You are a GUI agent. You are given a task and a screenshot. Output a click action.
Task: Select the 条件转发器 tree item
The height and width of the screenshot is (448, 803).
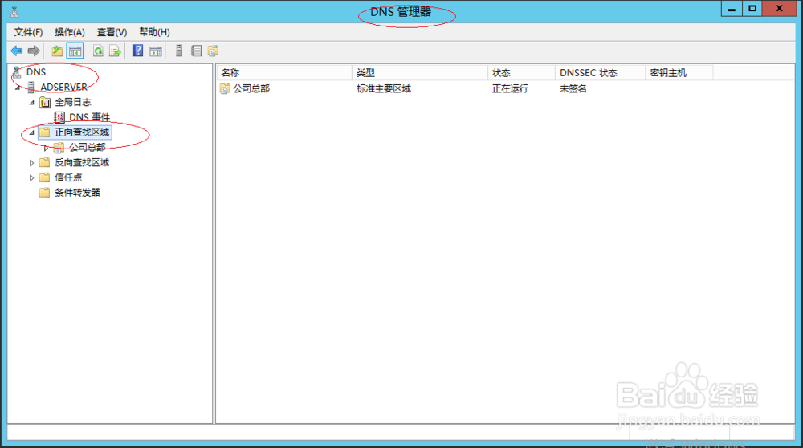(77, 193)
